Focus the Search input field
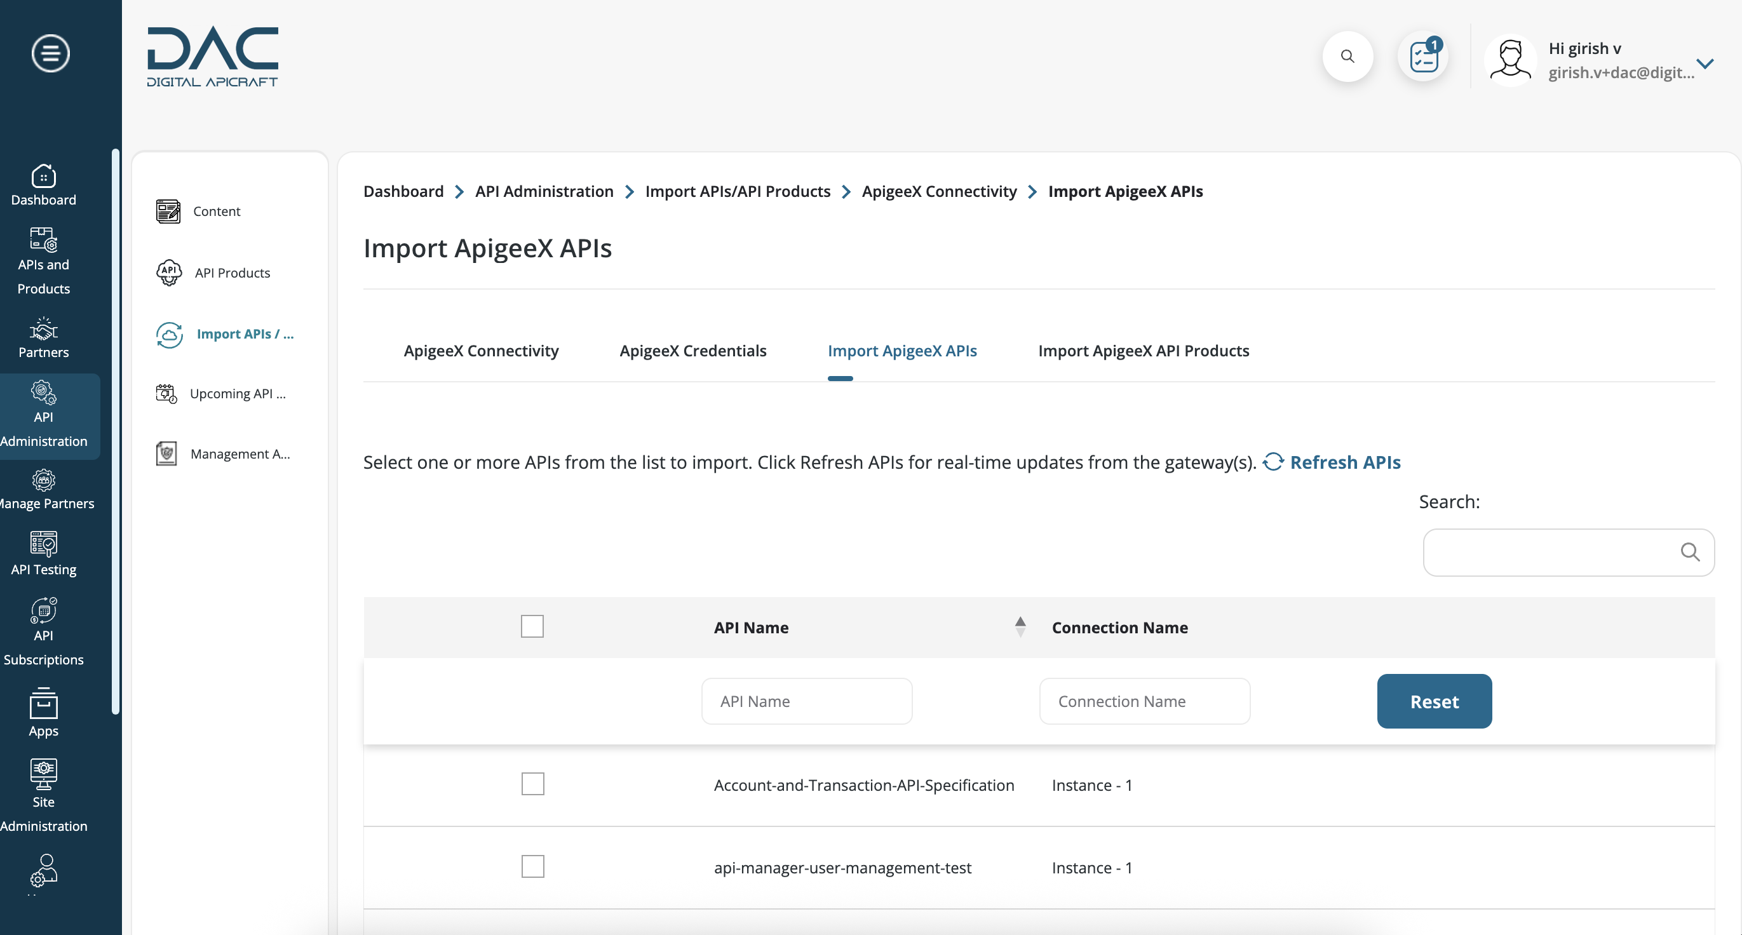1742x935 pixels. (1568, 553)
